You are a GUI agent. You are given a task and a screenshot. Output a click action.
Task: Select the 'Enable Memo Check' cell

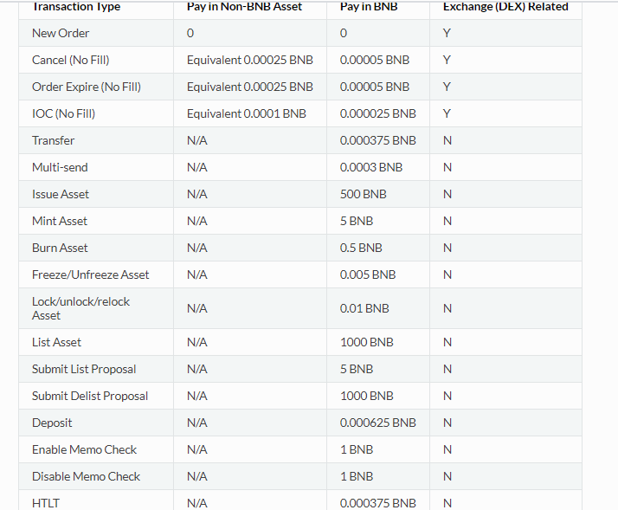coord(84,449)
